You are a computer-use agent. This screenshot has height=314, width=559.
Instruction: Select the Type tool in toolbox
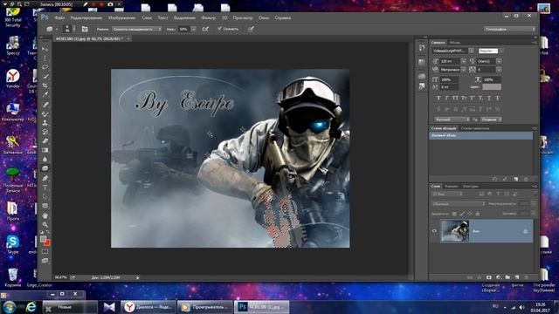pos(45,188)
